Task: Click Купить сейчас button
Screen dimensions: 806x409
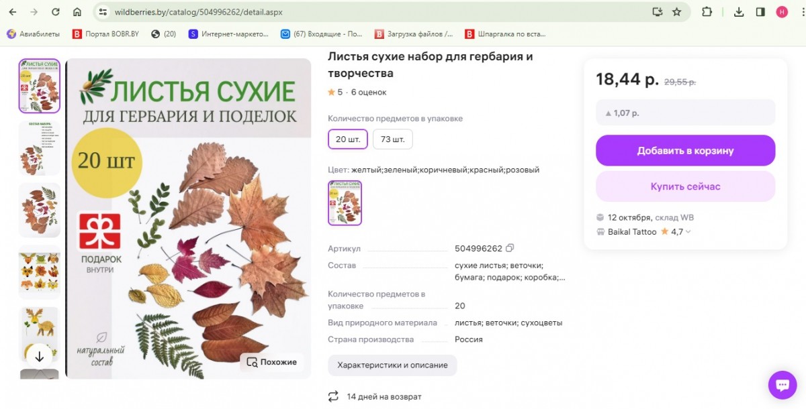Action: tap(685, 186)
